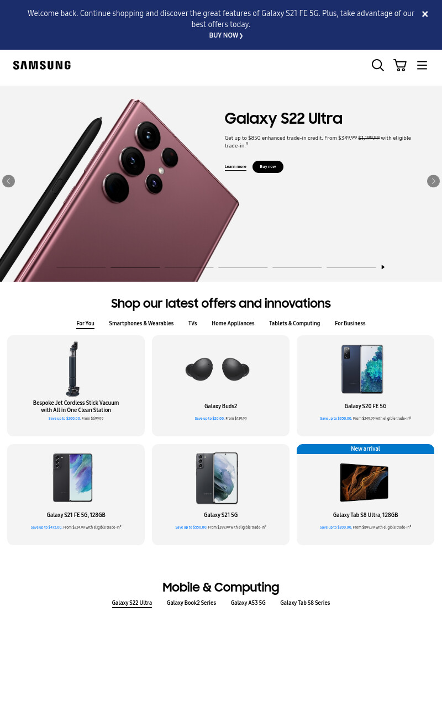Click Buy now for Galaxy S22 Ultra
The image size is (442, 707).
(x=268, y=167)
